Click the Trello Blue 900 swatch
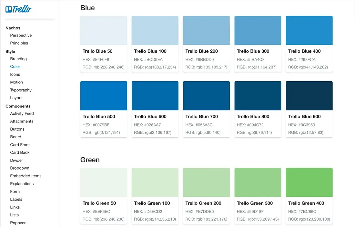This screenshot has height=228, width=355. click(309, 95)
